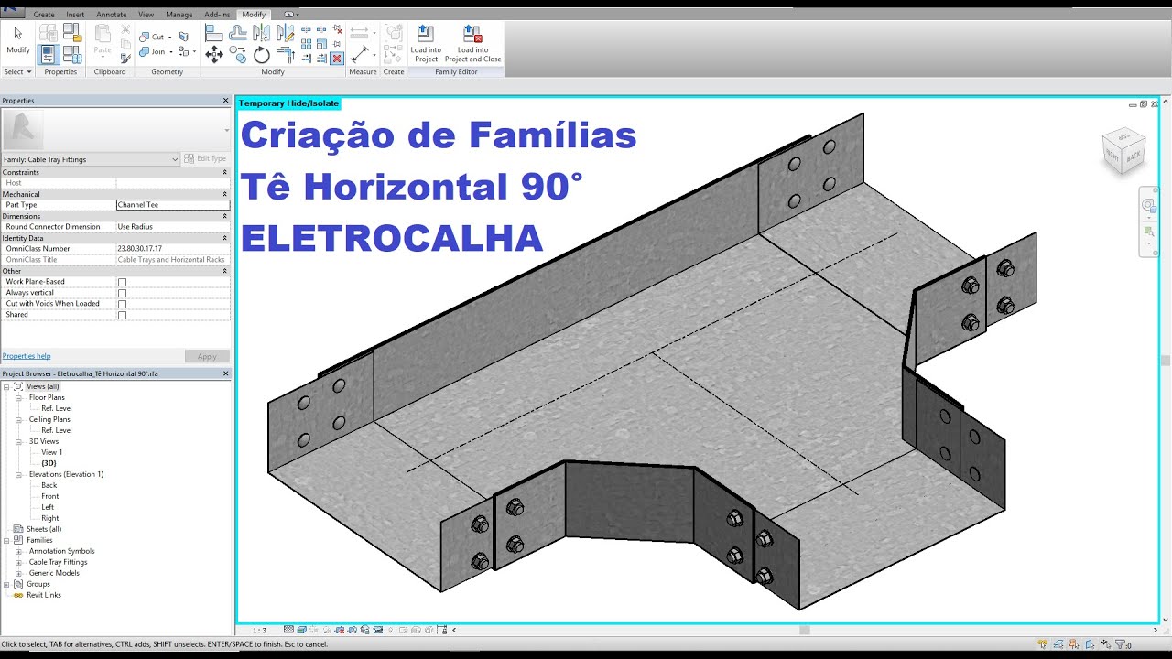Image resolution: width=1172 pixels, height=659 pixels.
Task: Click Match Type Properties paintbrush icon
Action: [125, 58]
